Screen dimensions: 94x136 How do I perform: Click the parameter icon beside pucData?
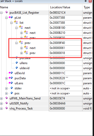[11, 78]
